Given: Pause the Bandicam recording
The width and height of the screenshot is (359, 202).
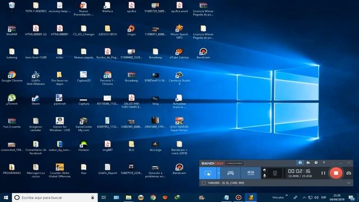Looking at the screenshot, I should point(323,173).
